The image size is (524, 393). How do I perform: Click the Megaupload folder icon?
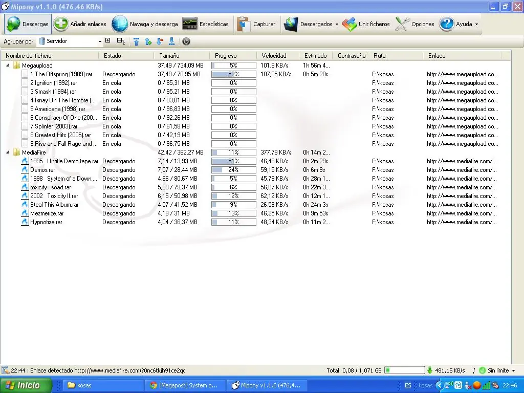pos(16,65)
